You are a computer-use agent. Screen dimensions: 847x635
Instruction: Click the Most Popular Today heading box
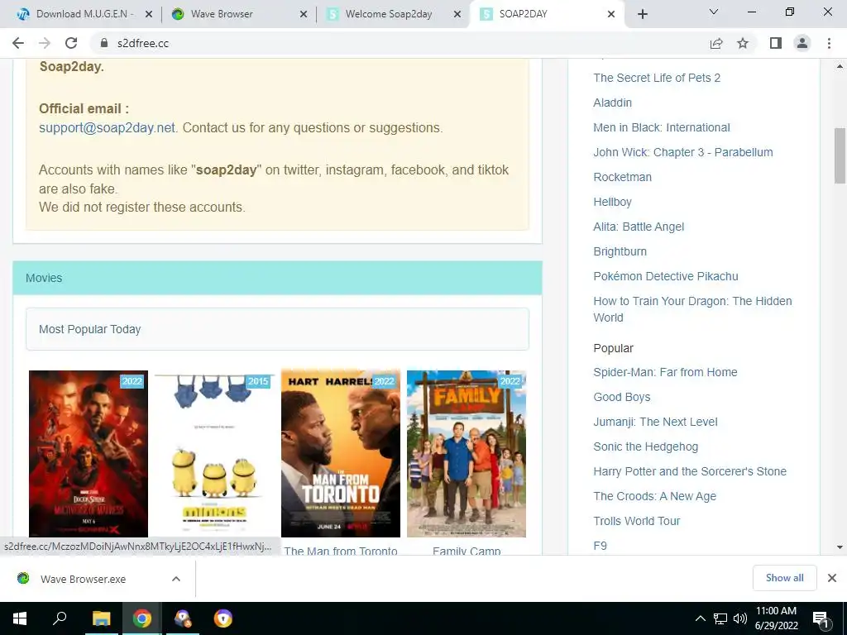277,329
